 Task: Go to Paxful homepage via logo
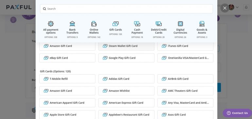coord(19,7)
